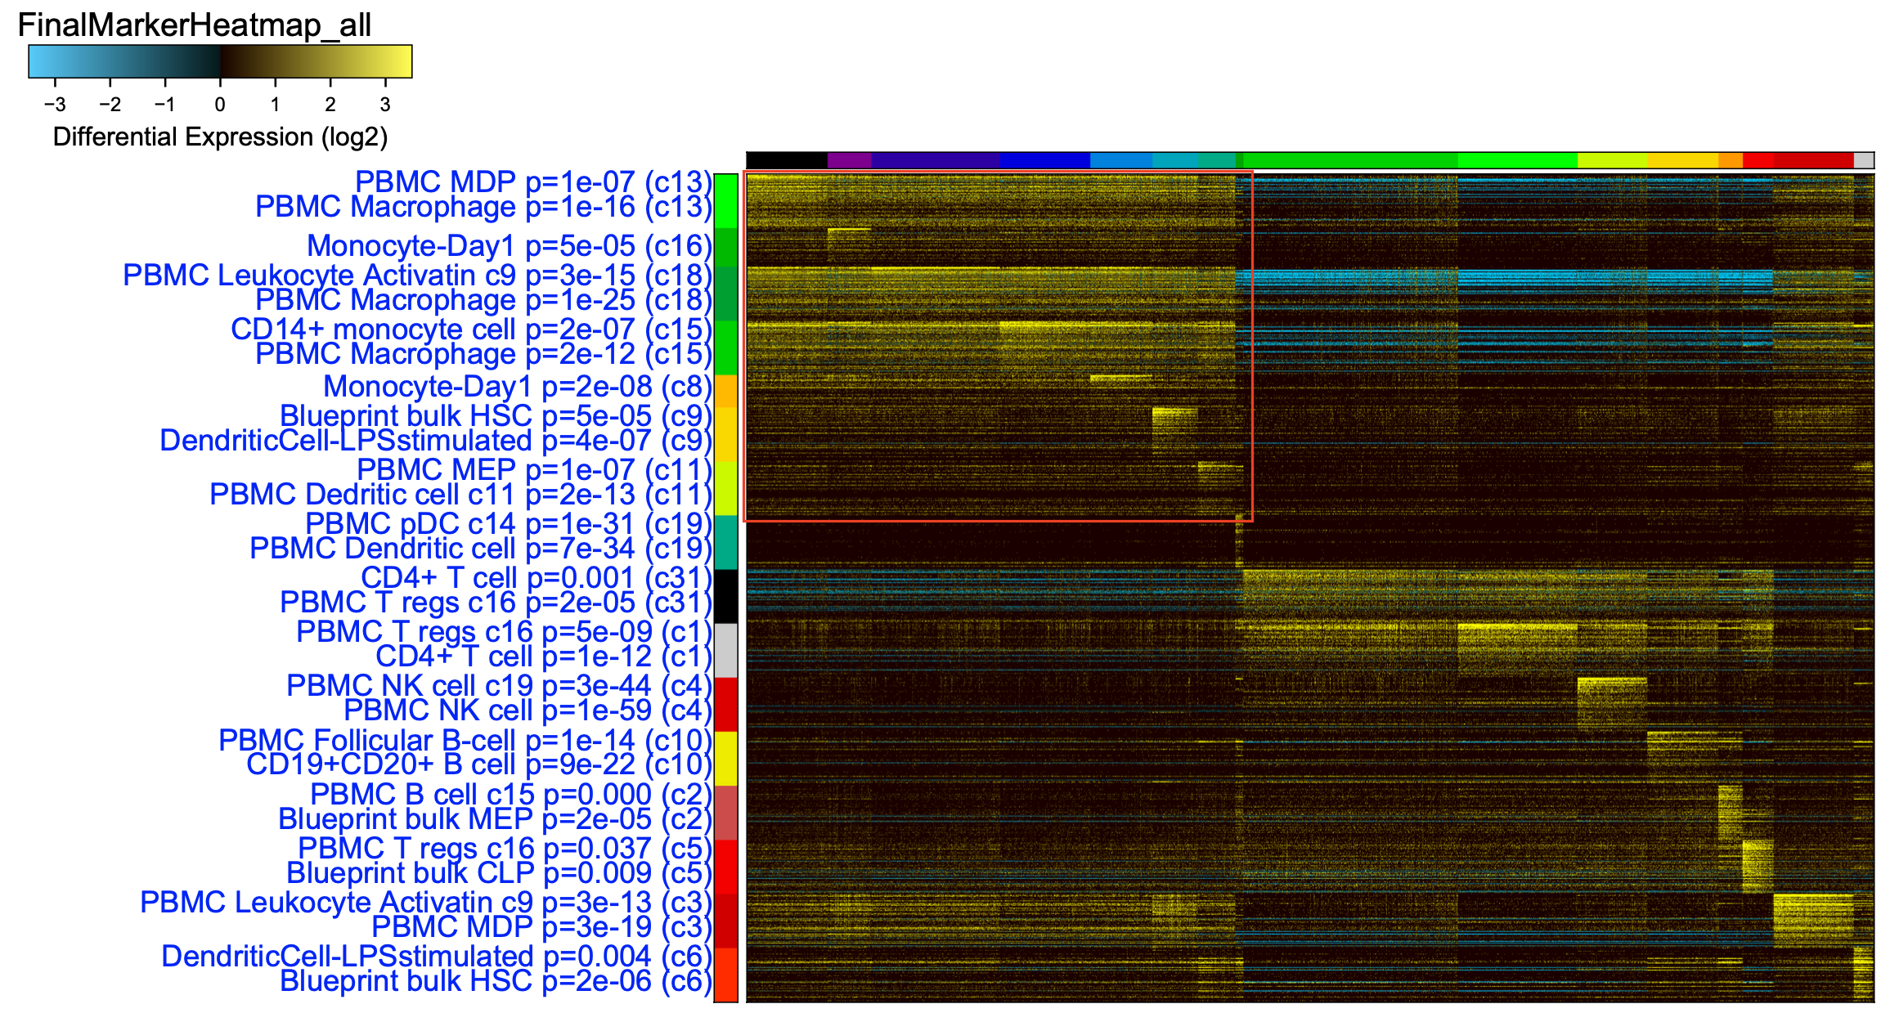The width and height of the screenshot is (1899, 1022).
Task: Click the indigo segment of top column bar
Action: click(x=936, y=160)
